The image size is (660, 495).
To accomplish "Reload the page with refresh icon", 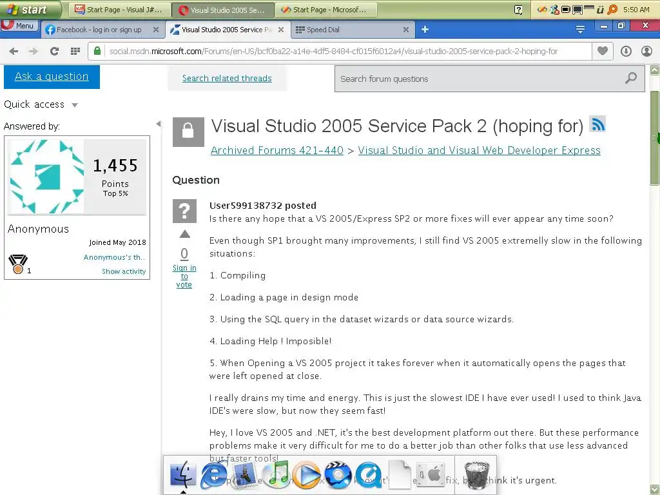I will [54, 52].
